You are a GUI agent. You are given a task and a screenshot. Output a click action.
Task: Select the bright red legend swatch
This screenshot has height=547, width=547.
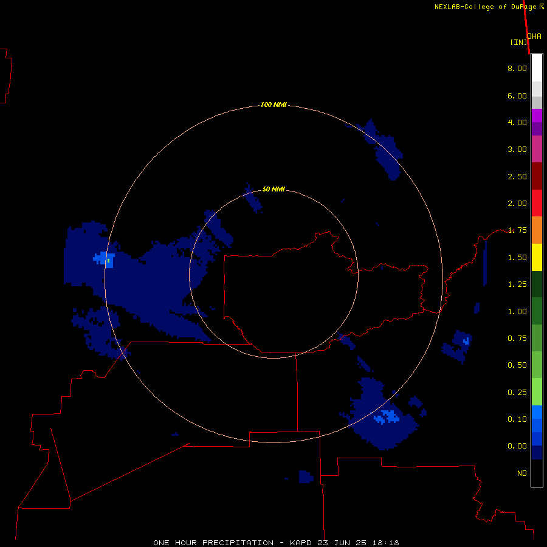(537, 203)
